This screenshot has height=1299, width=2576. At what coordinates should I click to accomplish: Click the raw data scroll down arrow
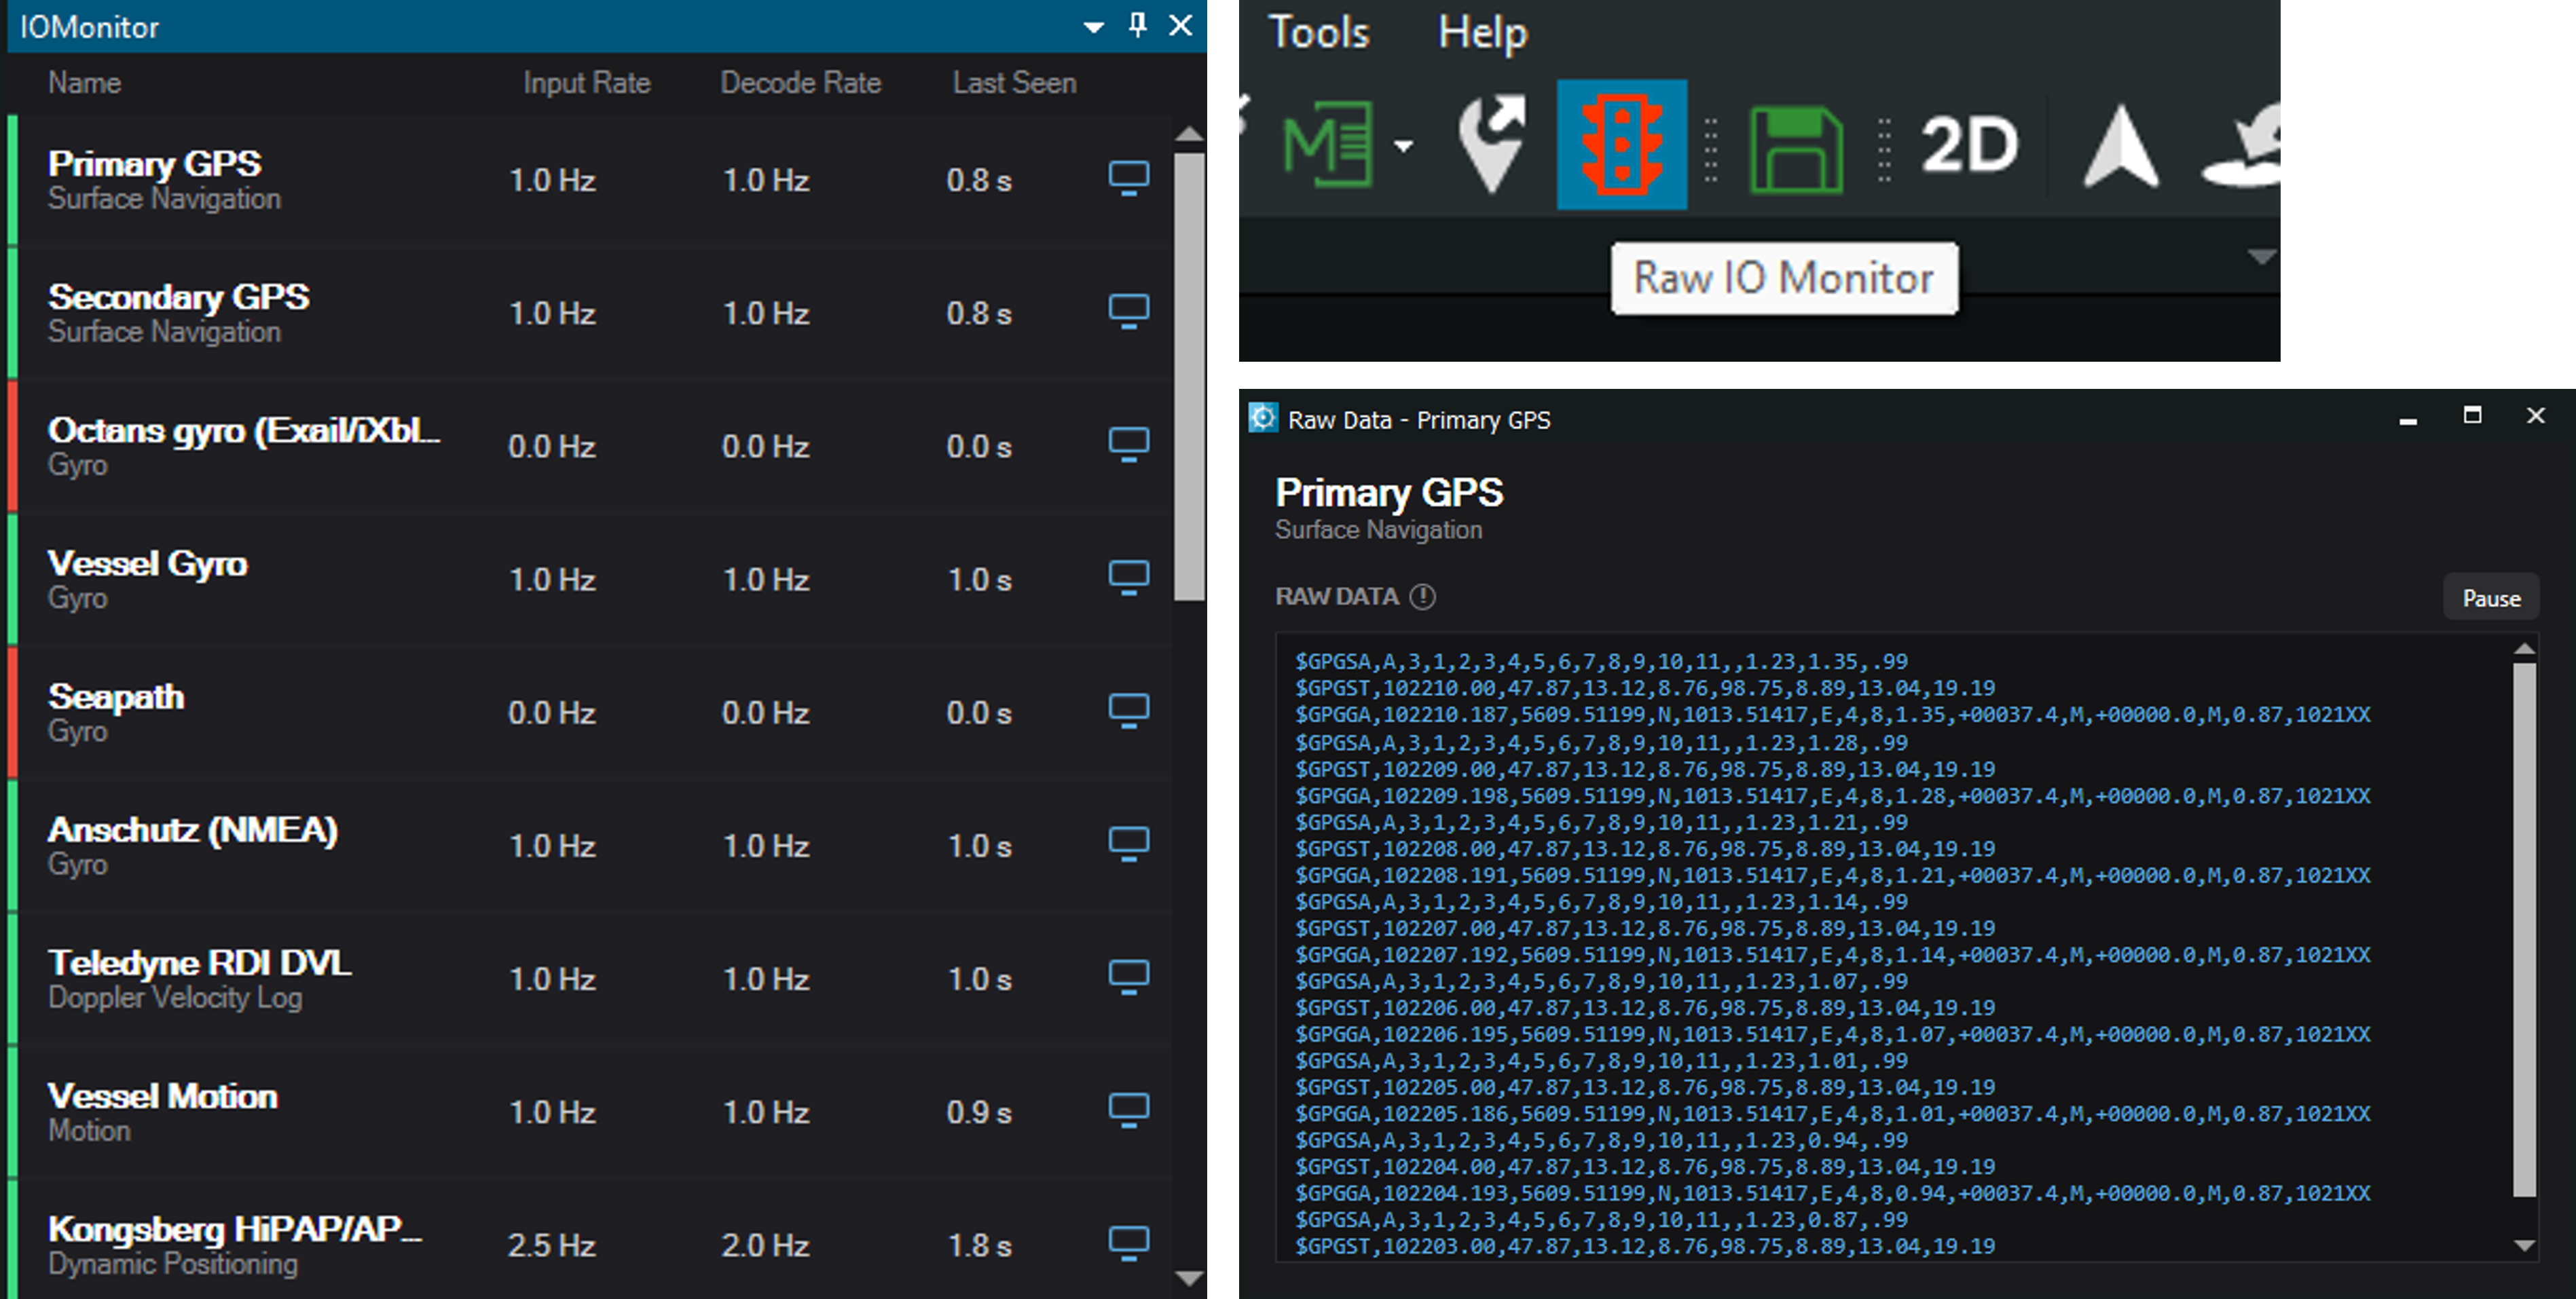2524,1246
